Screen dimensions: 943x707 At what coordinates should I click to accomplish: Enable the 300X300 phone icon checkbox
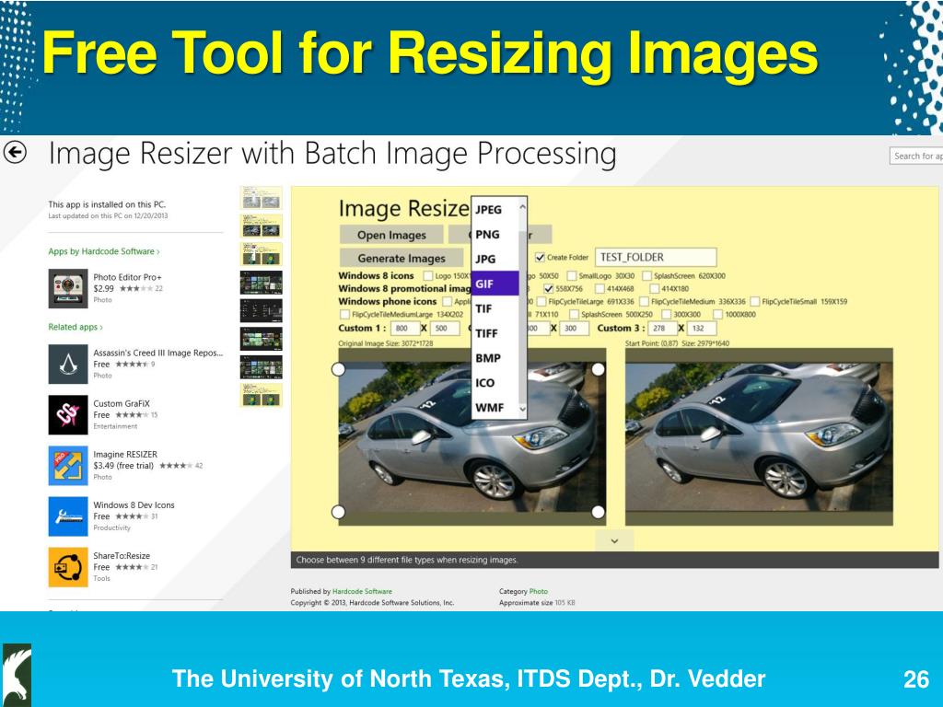(667, 315)
